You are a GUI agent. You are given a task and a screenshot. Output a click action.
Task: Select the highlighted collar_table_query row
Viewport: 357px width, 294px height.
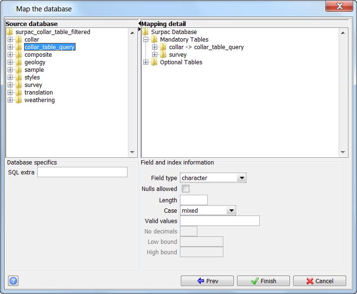pyautogui.click(x=50, y=47)
